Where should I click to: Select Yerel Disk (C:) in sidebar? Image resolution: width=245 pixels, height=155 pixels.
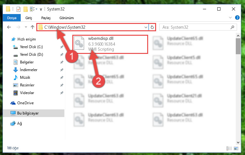(31, 47)
